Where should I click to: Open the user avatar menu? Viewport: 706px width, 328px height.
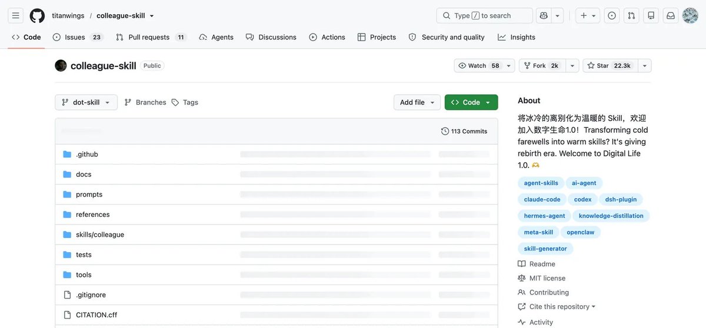[690, 16]
